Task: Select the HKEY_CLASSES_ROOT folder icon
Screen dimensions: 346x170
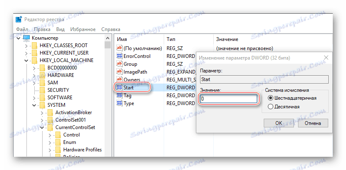Action: 34,45
